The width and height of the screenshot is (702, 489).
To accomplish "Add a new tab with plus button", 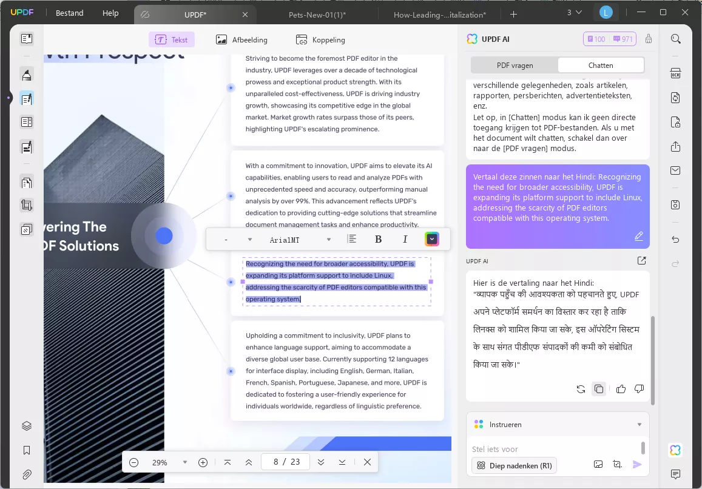I will click(513, 15).
